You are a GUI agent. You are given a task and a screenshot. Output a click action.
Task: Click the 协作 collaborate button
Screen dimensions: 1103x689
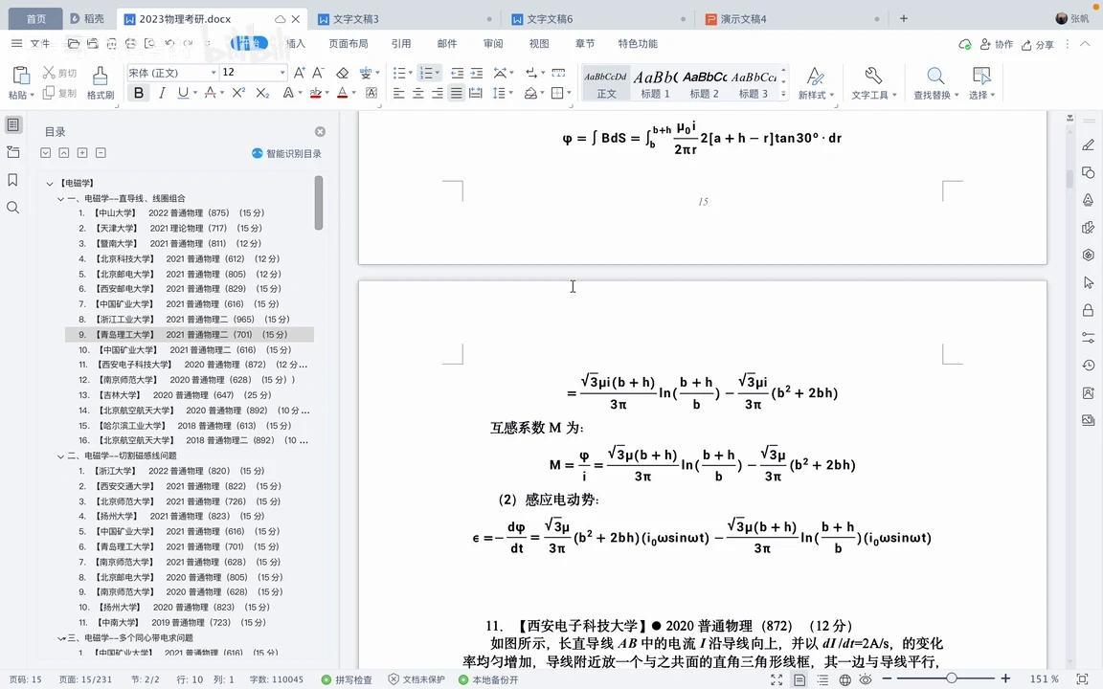[997, 44]
